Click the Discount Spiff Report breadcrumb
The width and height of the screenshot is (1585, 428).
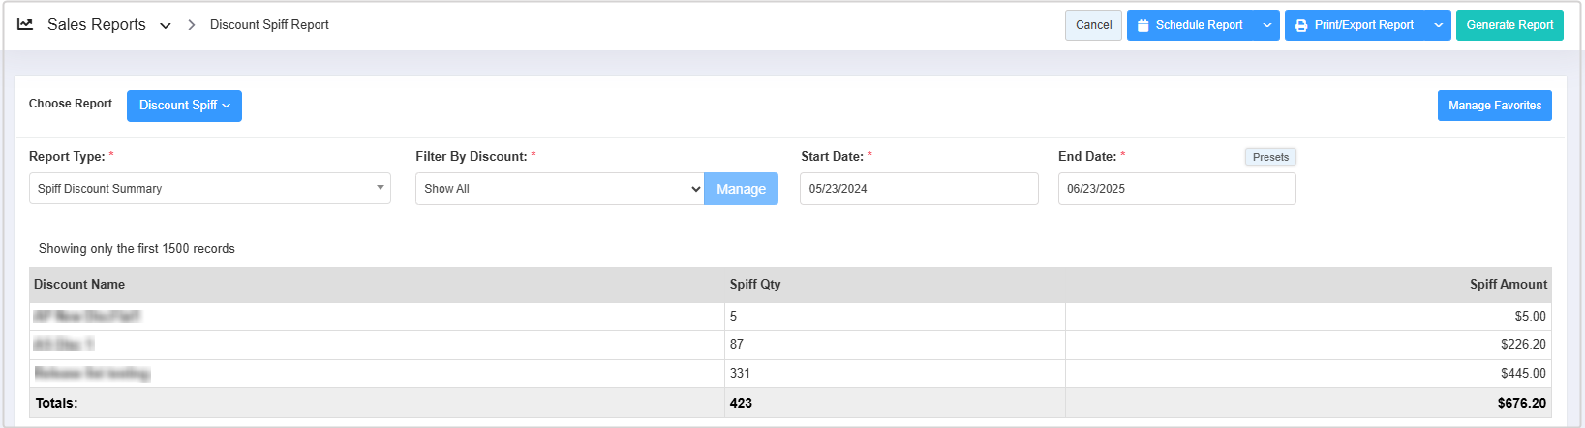pos(269,25)
